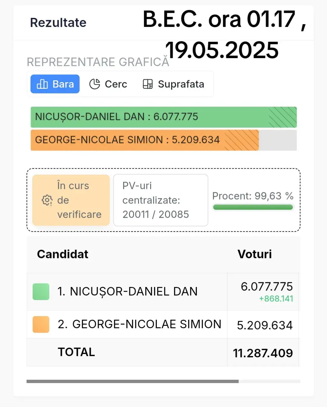Switch to the Suprafata area view

click(173, 84)
